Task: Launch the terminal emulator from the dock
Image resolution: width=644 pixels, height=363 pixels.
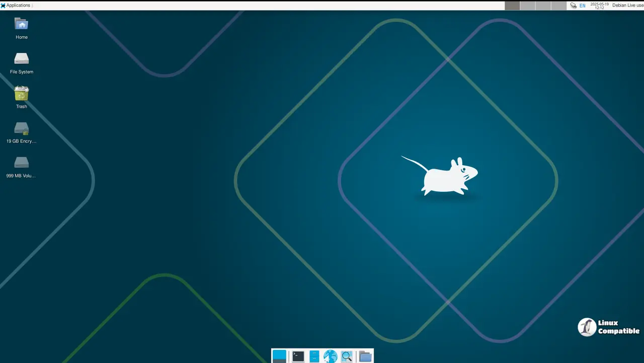Action: point(298,356)
